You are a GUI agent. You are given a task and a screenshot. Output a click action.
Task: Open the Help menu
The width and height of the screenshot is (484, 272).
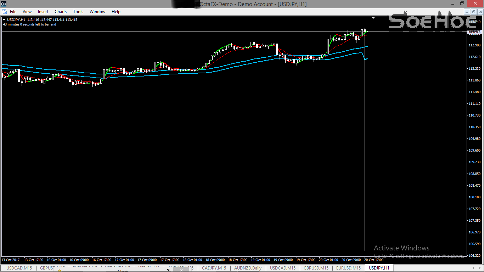pyautogui.click(x=116, y=12)
